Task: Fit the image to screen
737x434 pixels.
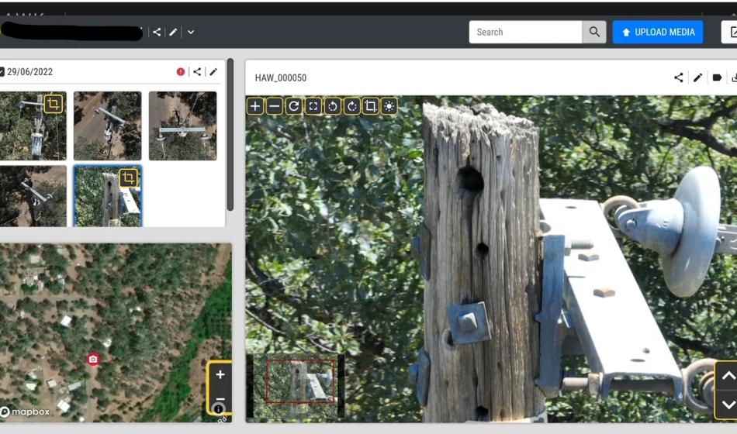Action: point(313,106)
